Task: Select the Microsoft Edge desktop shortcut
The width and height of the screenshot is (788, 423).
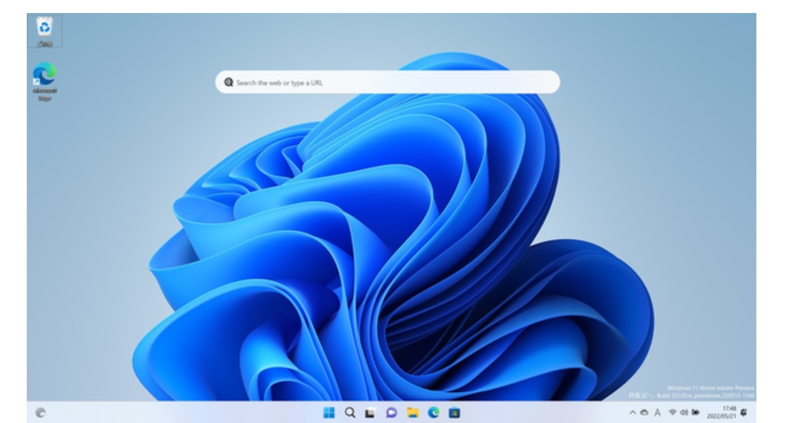Action: coord(45,81)
